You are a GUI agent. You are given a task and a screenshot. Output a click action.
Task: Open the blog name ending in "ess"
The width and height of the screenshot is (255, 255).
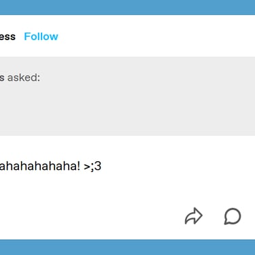[x=7, y=37]
